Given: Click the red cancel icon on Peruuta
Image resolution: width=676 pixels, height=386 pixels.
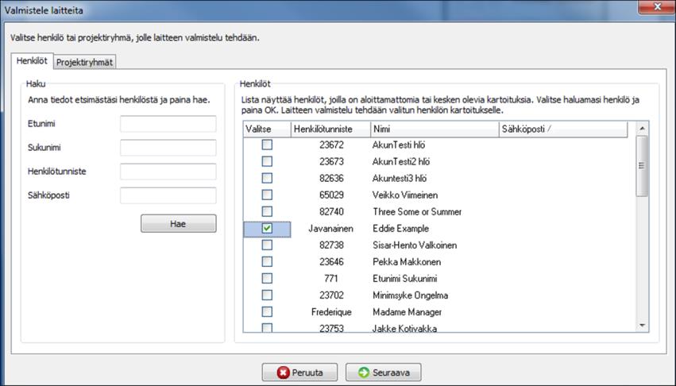Looking at the screenshot, I should coord(284,372).
